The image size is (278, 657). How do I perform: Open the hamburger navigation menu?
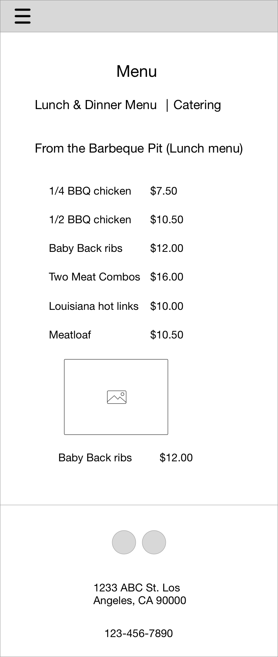pos(22,16)
